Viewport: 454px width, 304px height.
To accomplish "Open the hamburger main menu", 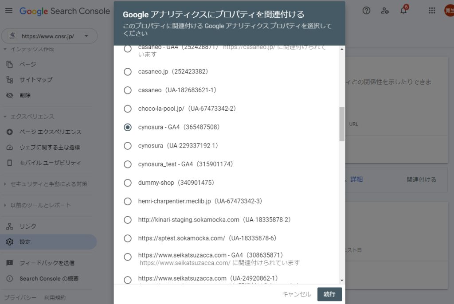I will pos(9,11).
